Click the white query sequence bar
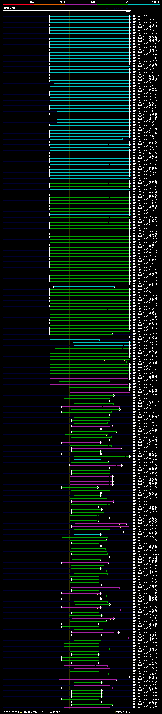This screenshot has width=162, height=714. click(67, 11)
